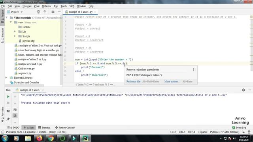Close the Run tab multiple of 2 and 5.

tap(43, 90)
